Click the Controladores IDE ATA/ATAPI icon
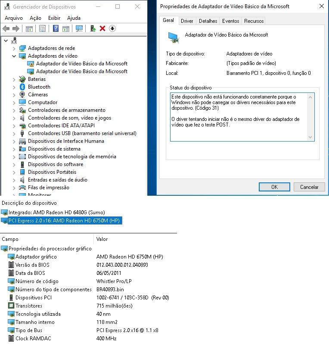The height and width of the screenshot is (345, 329). pos(22,126)
